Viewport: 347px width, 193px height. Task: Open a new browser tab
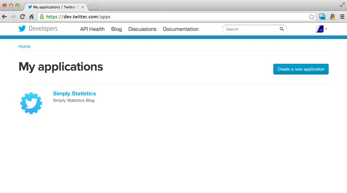pyautogui.click(x=93, y=7)
